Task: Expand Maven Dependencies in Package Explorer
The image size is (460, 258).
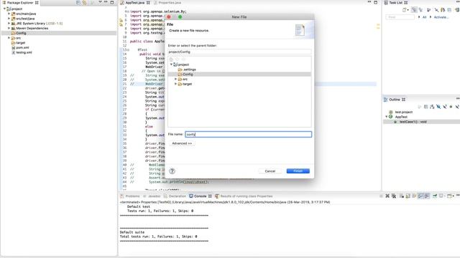Action: (9, 28)
